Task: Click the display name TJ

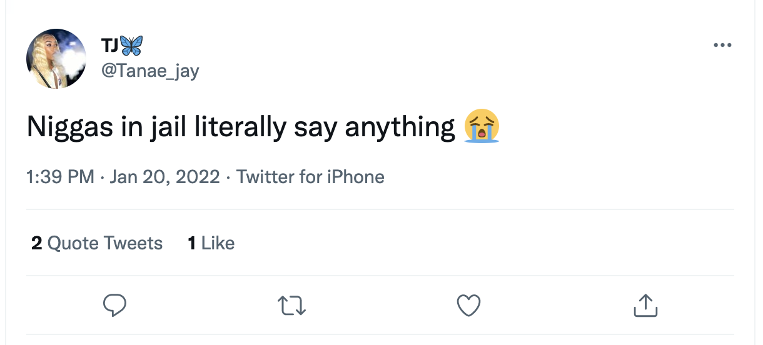Action: (x=109, y=46)
